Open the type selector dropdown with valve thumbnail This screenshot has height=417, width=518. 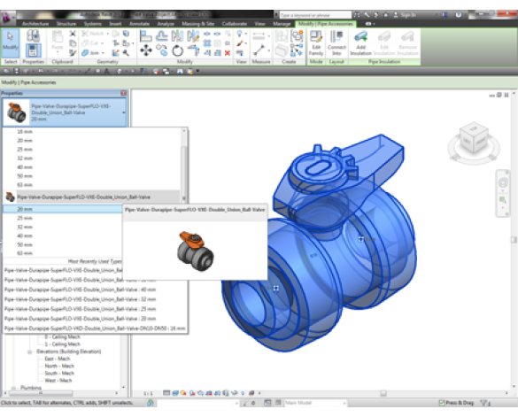pos(65,112)
